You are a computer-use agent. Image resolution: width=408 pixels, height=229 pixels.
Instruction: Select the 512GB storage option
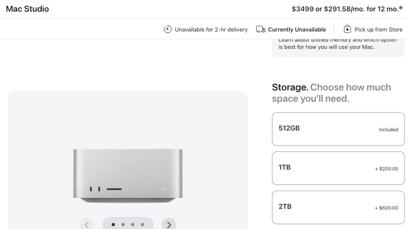pos(338,129)
